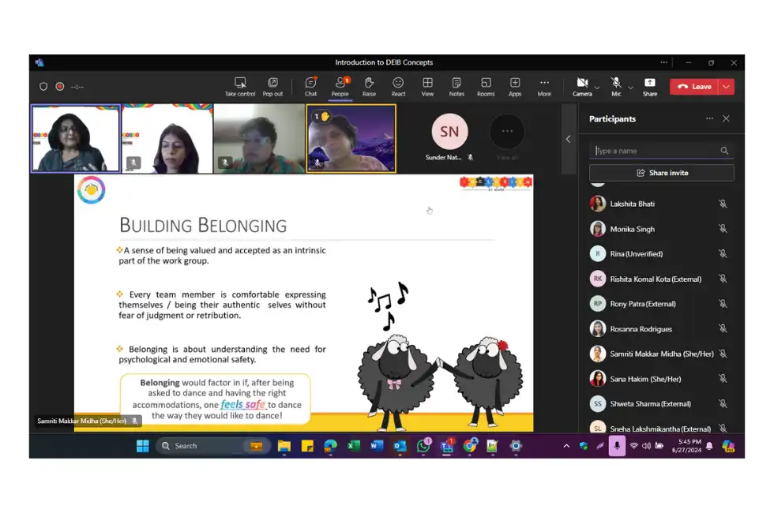Open meeting Notes
774x513 pixels.
[457, 85]
